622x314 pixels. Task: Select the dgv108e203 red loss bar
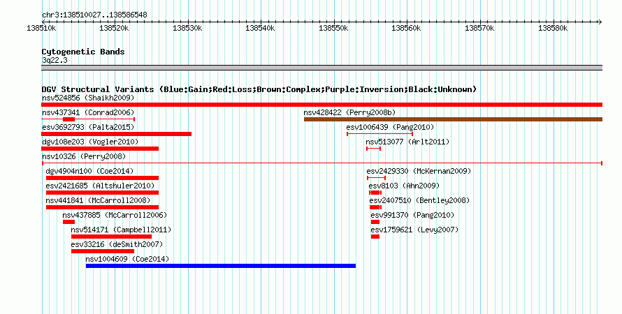click(x=100, y=149)
